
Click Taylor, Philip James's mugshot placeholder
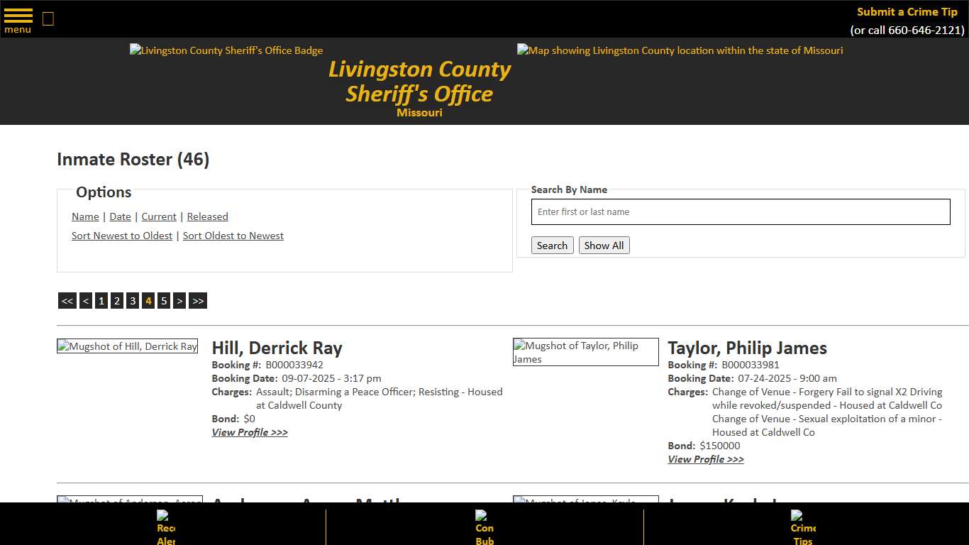(585, 352)
